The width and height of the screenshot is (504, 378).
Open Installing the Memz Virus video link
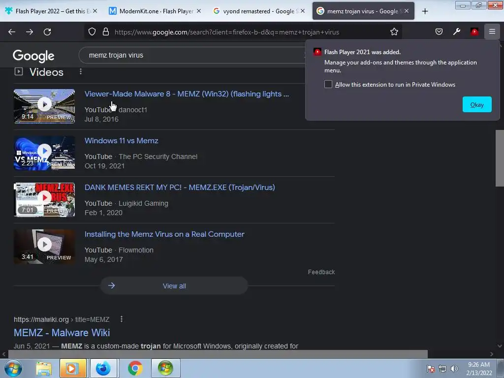pos(164,234)
